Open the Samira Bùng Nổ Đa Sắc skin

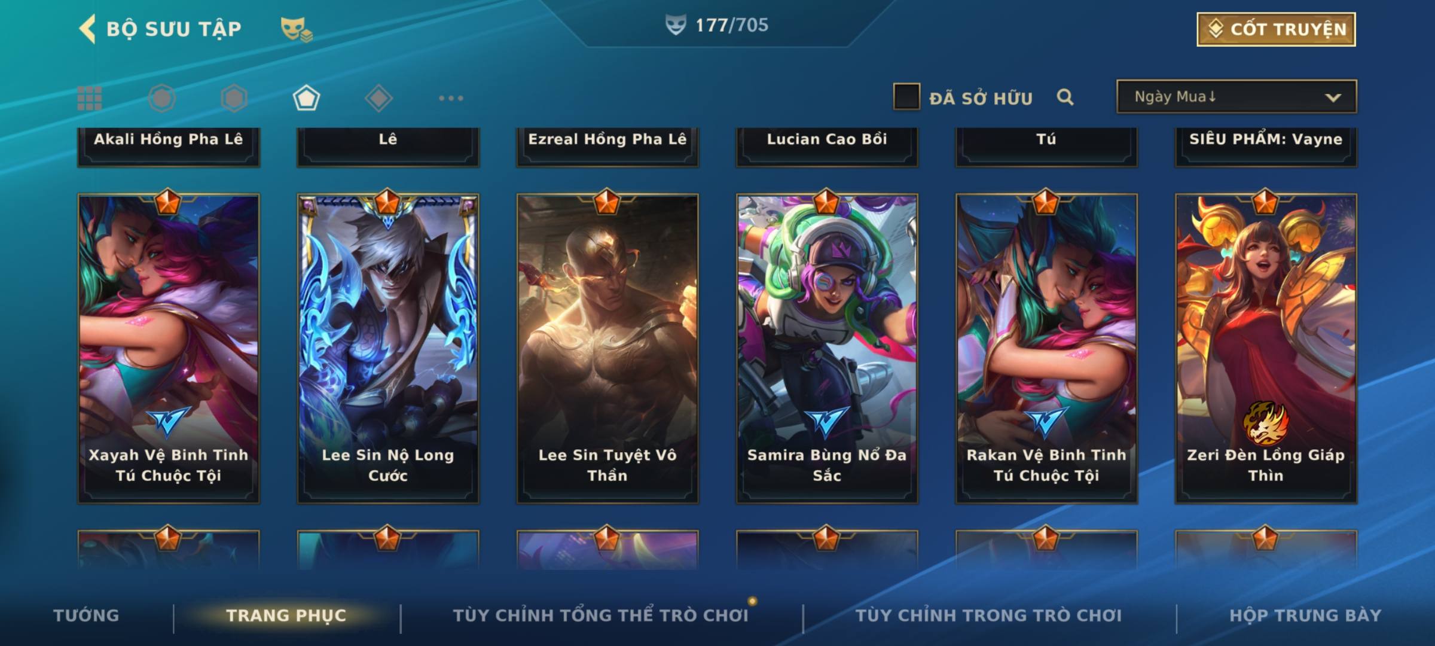[827, 348]
